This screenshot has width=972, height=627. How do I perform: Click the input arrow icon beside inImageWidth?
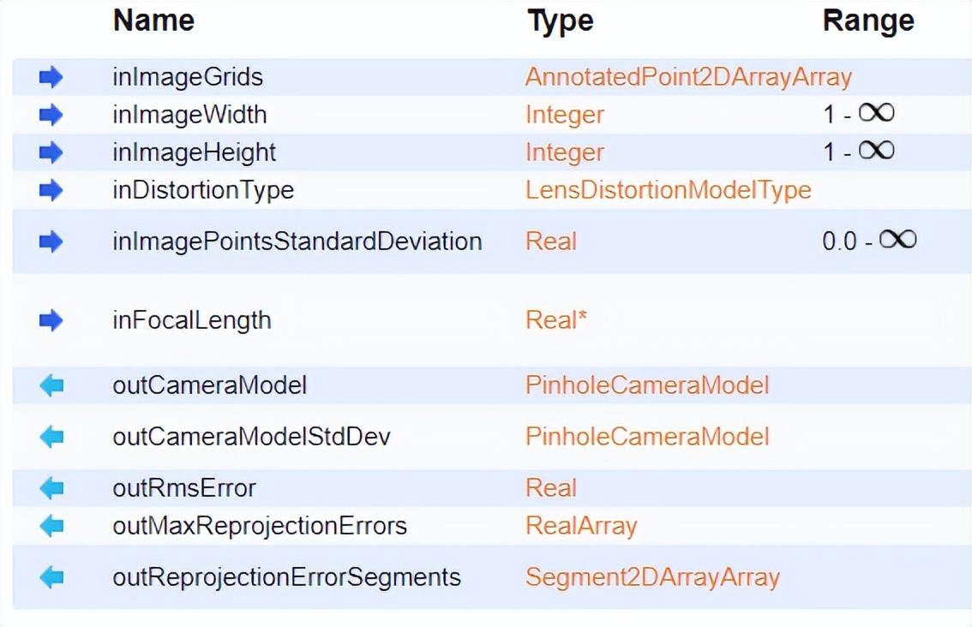pyautogui.click(x=51, y=115)
